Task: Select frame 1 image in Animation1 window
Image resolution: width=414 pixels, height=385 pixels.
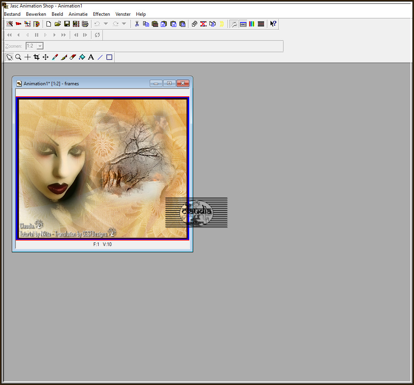Action: pyautogui.click(x=103, y=169)
